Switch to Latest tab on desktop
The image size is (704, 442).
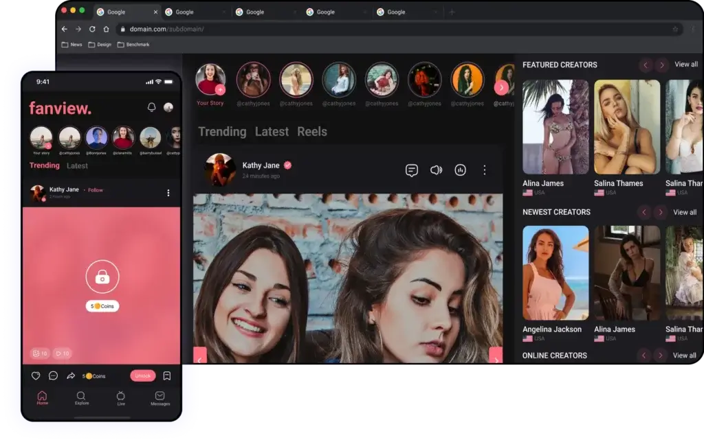point(272,131)
